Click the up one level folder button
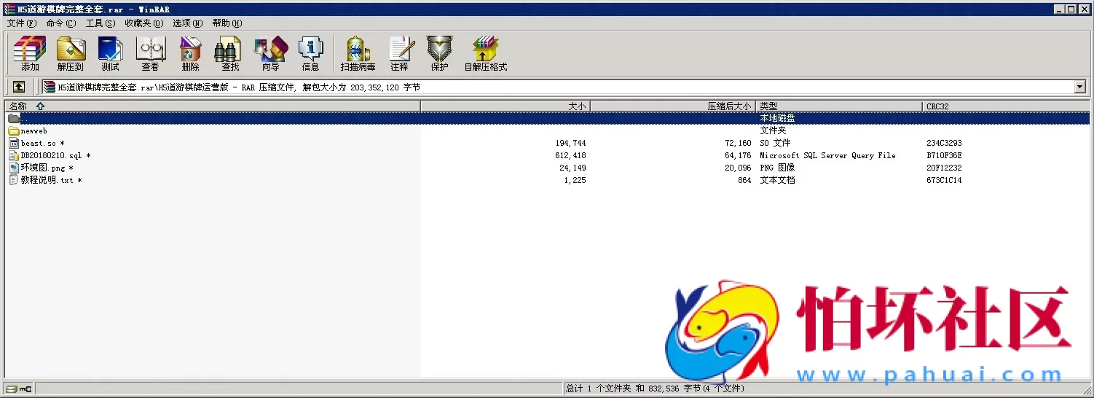This screenshot has height=398, width=1094. (x=19, y=87)
